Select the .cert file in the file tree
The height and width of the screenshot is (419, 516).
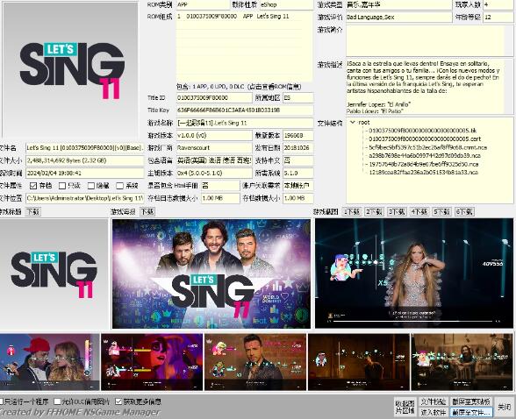click(425, 139)
